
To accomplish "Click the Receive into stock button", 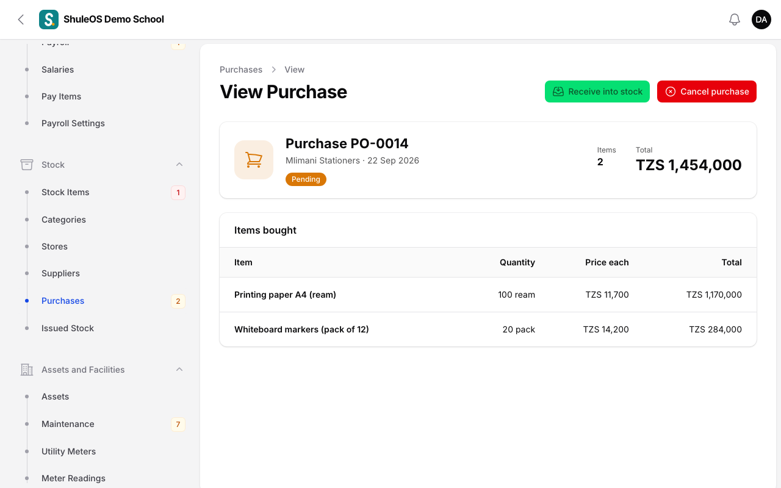I will [x=597, y=91].
